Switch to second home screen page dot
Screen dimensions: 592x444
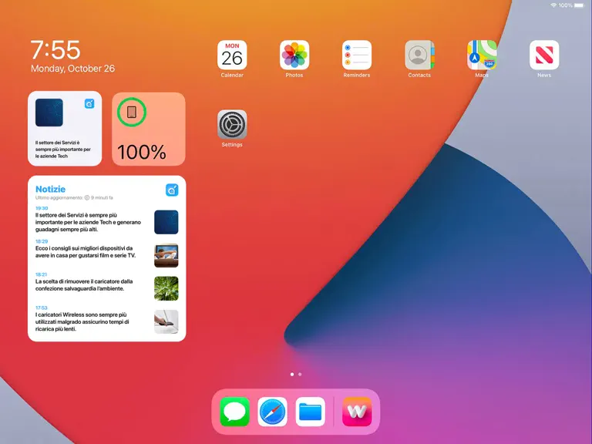(300, 374)
